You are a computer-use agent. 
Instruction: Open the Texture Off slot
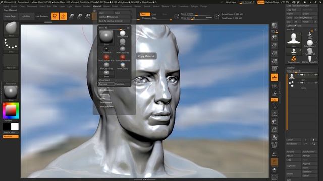(x=11, y=77)
